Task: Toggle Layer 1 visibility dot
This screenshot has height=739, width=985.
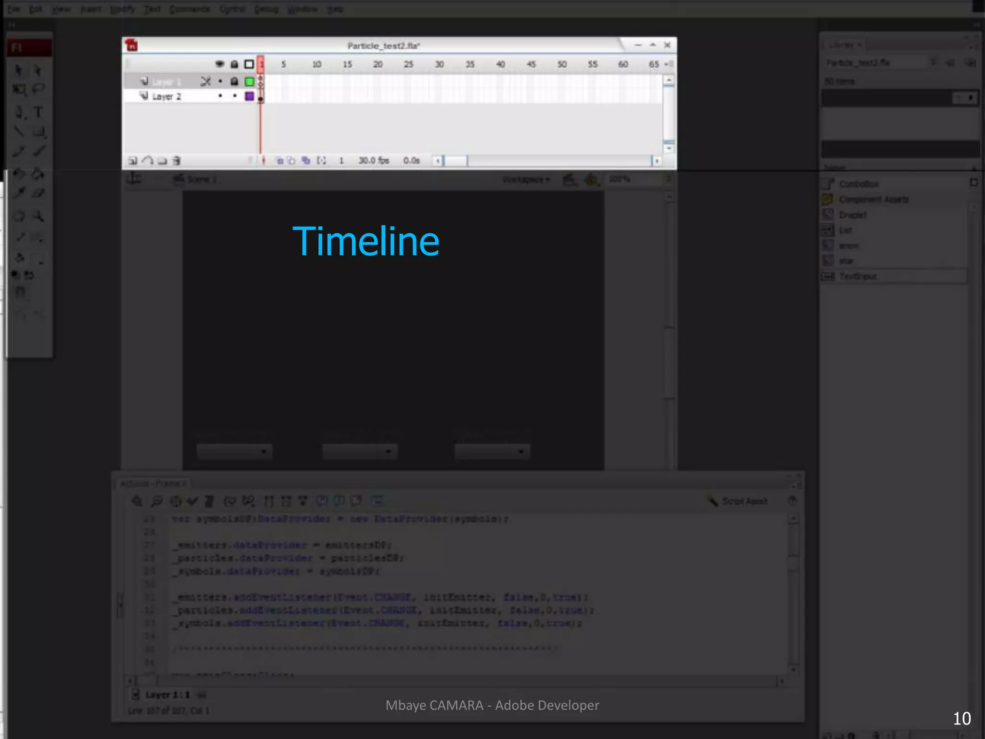Action: (220, 81)
